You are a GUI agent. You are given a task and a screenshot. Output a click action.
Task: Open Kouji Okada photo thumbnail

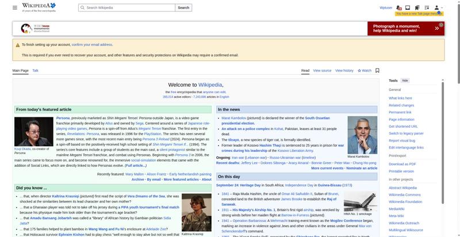point(34,131)
